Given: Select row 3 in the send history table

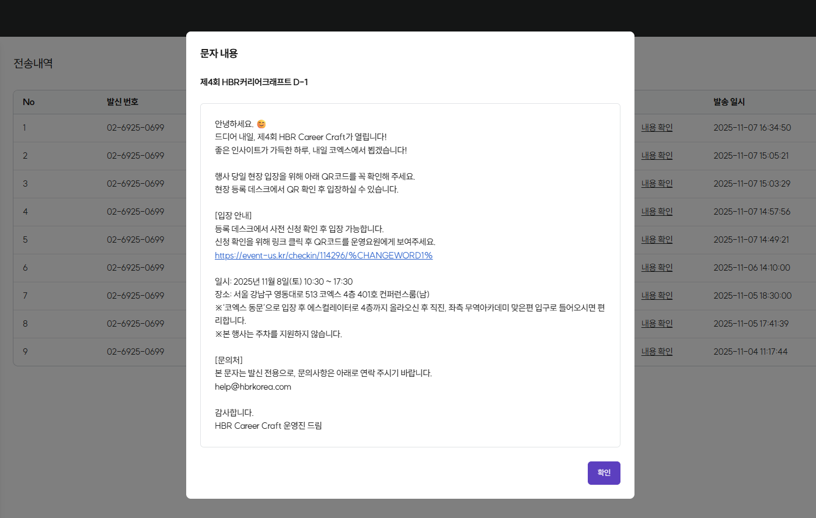Looking at the screenshot, I should pos(88,184).
